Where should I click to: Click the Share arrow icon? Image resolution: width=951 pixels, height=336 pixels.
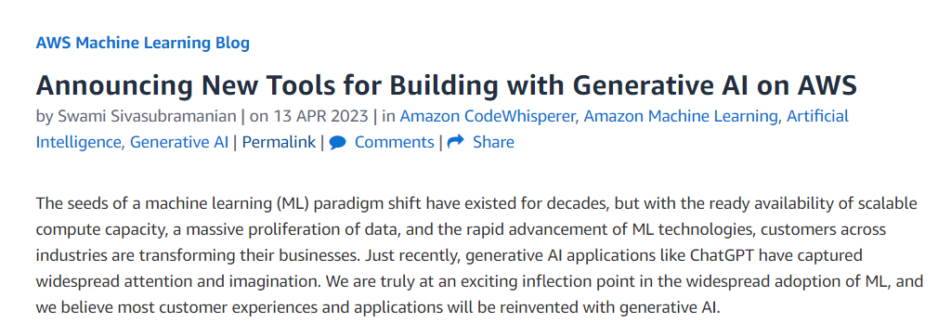(455, 142)
